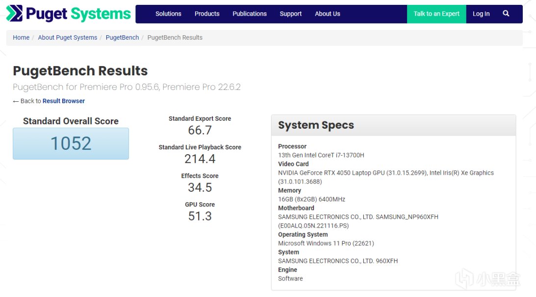The image size is (536, 297).
Task: Click the Motherboard label
Action: click(x=296, y=208)
